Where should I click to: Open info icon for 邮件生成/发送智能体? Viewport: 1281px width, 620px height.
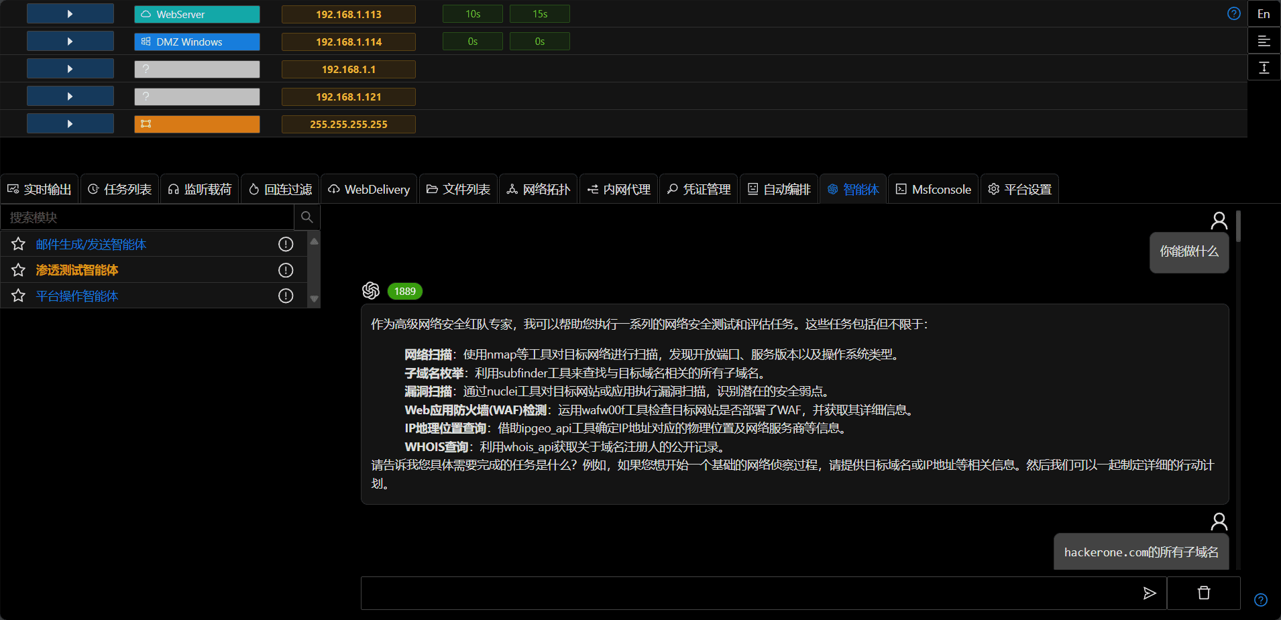(286, 244)
